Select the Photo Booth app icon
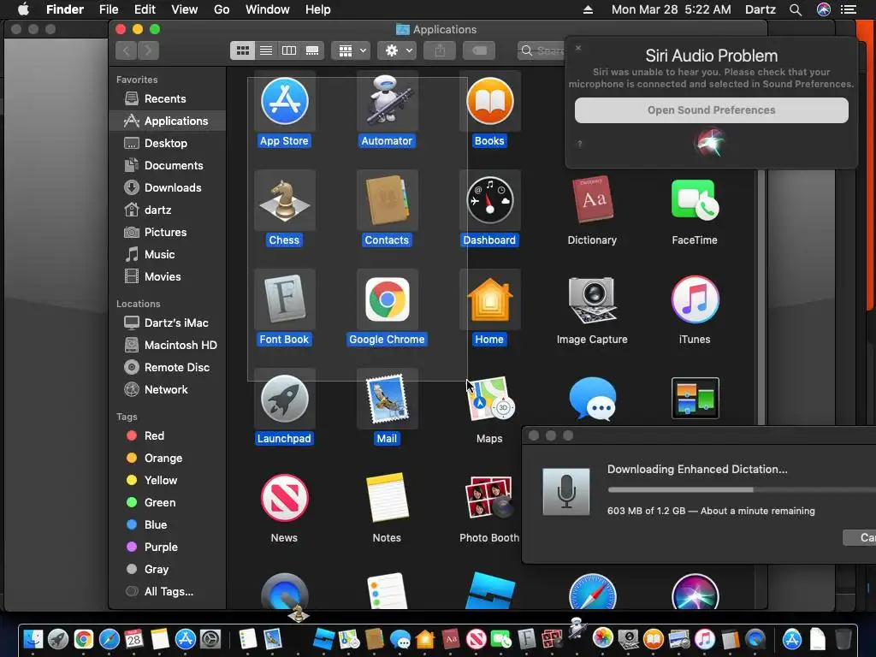 pyautogui.click(x=489, y=497)
